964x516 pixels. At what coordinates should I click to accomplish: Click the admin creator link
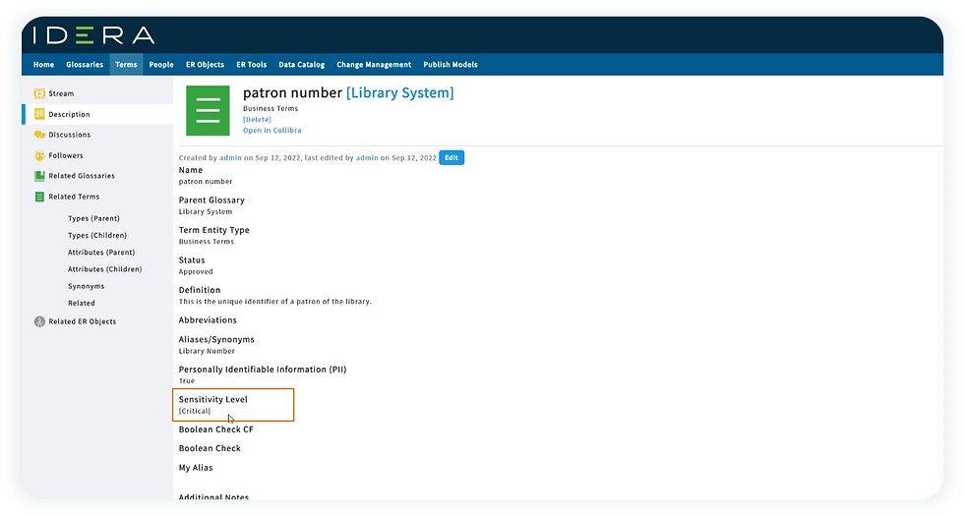point(230,158)
